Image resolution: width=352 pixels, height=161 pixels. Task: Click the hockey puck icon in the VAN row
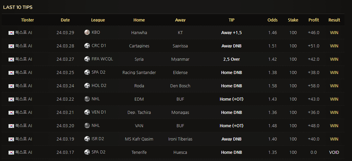pos(87,126)
